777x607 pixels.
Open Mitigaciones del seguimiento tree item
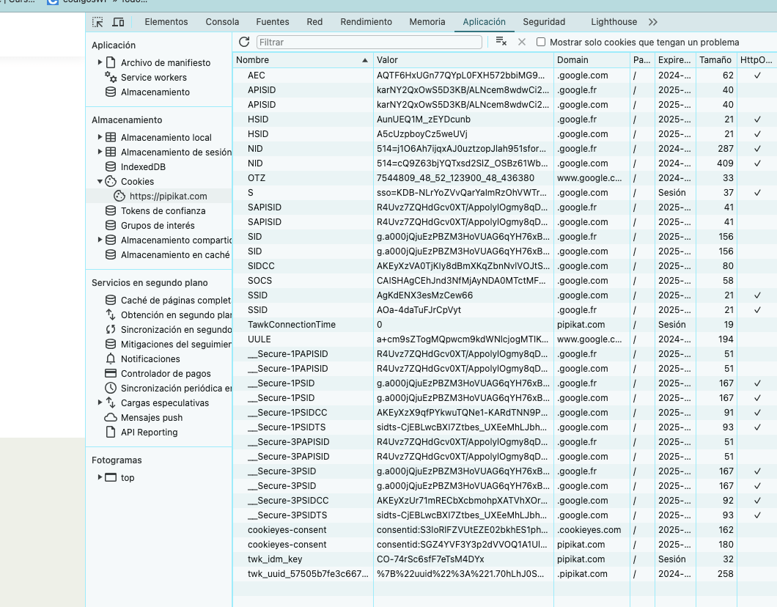click(158, 345)
